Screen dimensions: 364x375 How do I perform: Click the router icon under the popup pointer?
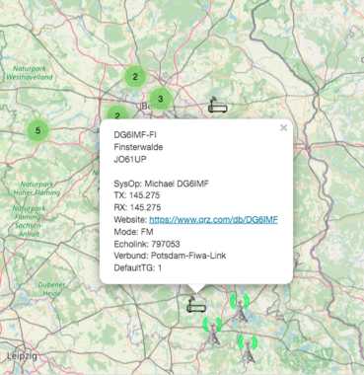click(x=196, y=304)
